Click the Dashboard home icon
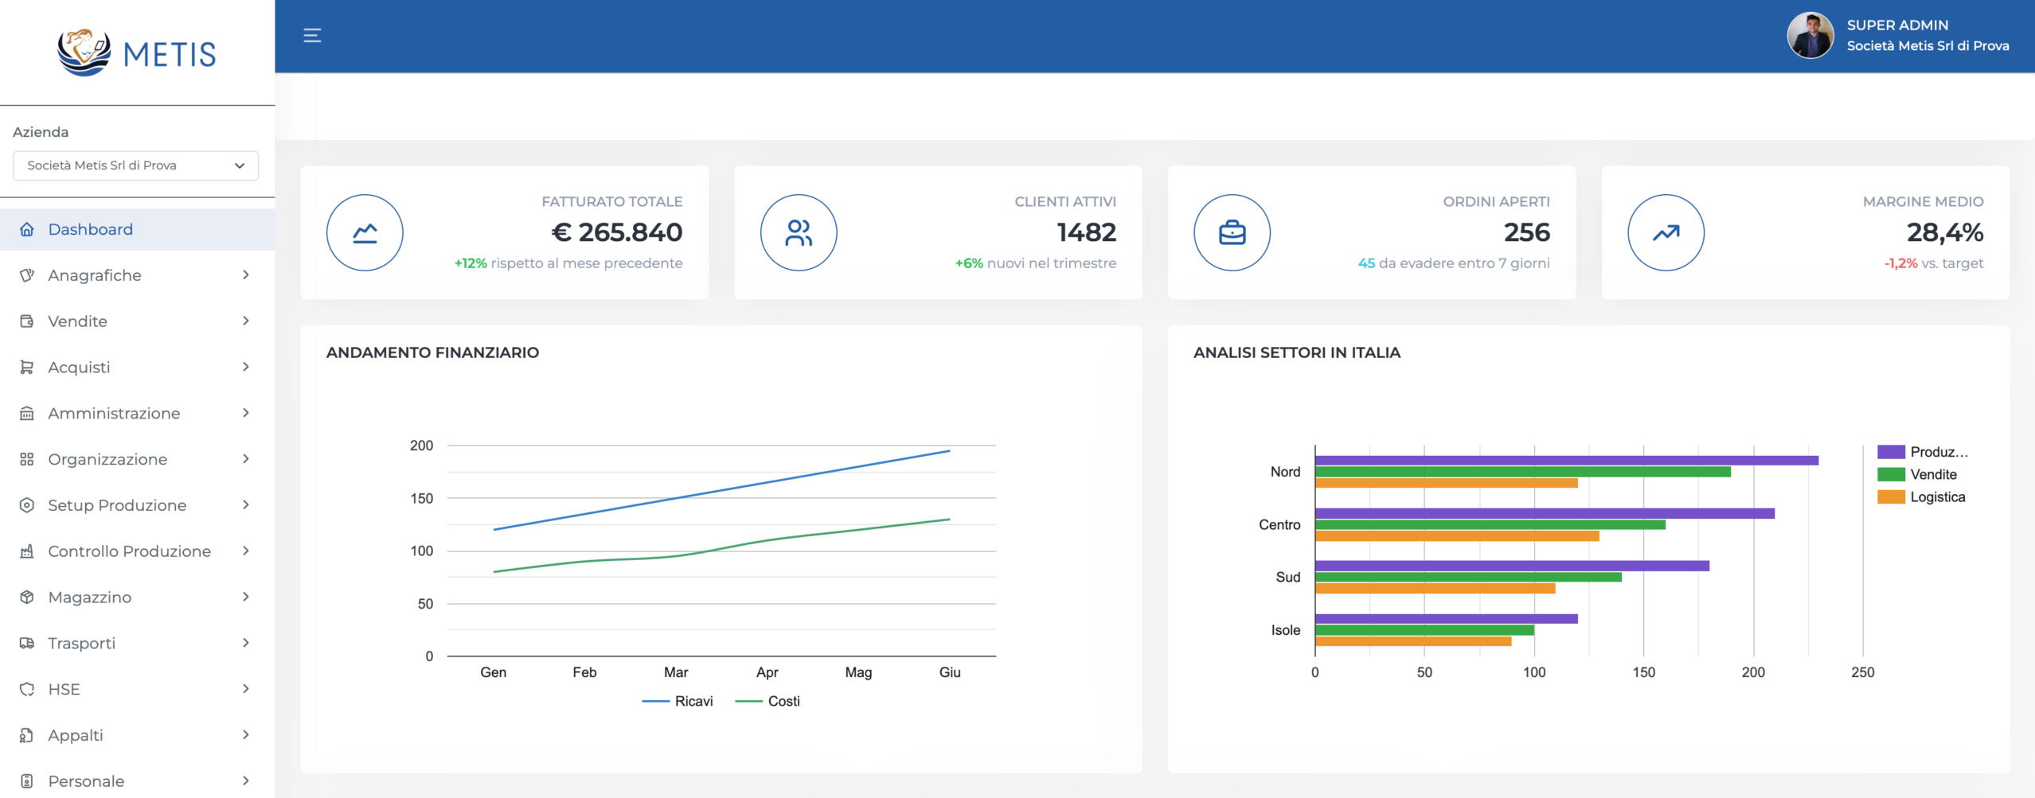2035x798 pixels. [x=27, y=229]
